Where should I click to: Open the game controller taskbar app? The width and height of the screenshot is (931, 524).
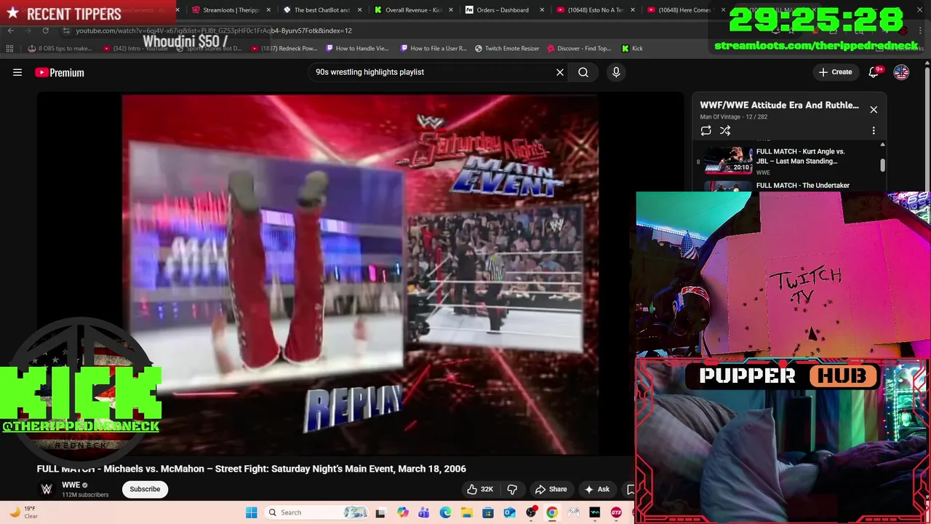pos(573,512)
